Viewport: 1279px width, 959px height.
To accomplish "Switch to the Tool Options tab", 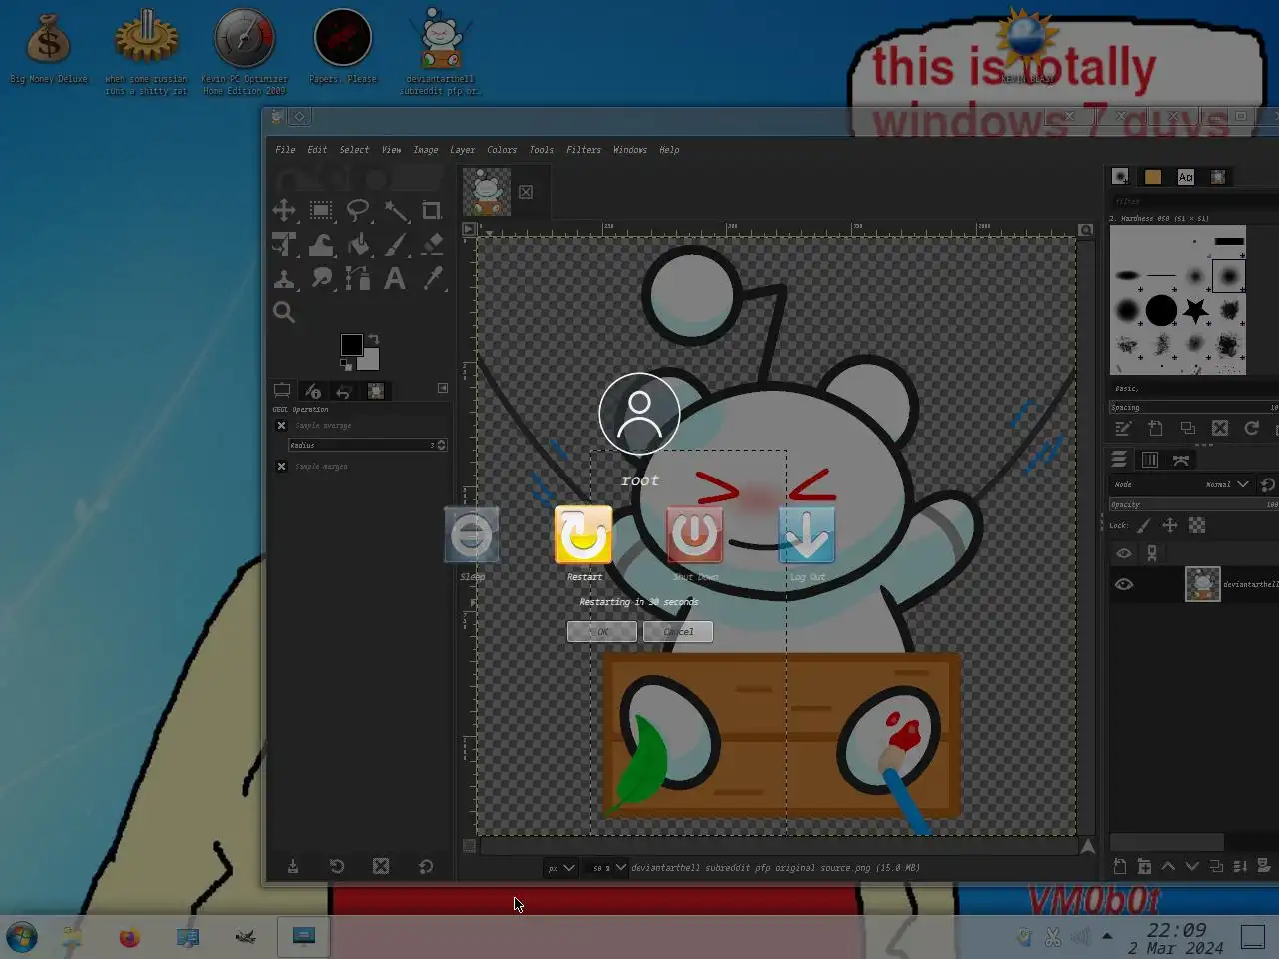I will pyautogui.click(x=282, y=391).
